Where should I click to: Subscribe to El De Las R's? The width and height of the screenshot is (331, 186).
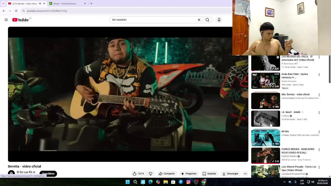tap(48, 174)
